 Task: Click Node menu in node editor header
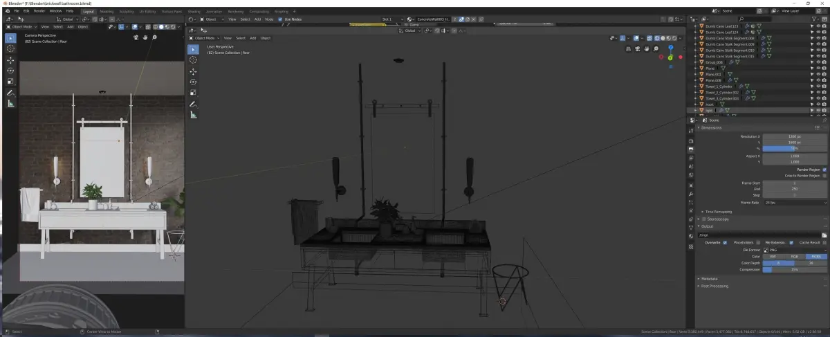[269, 19]
